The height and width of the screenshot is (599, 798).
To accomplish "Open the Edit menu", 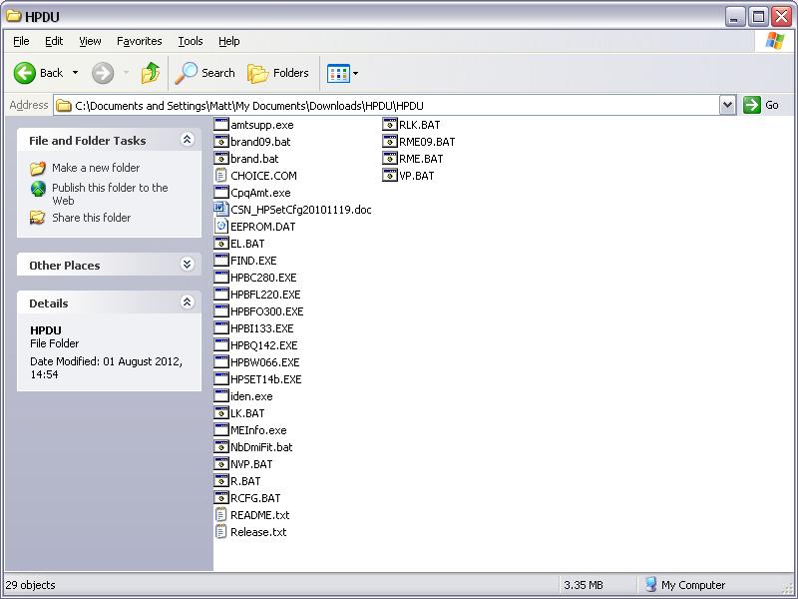I will (54, 41).
